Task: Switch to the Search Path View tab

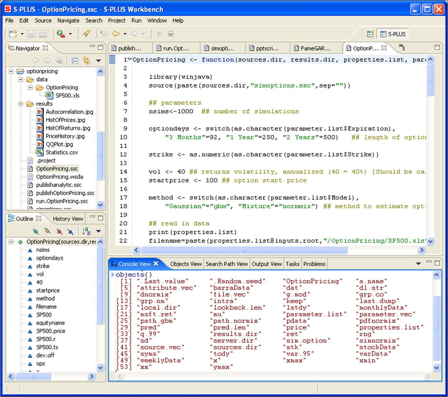Action: (227, 264)
